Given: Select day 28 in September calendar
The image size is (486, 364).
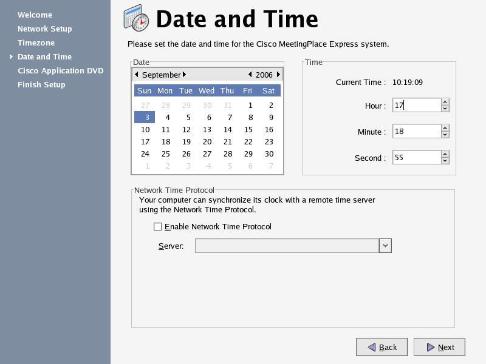Looking at the screenshot, I should click(228, 153).
